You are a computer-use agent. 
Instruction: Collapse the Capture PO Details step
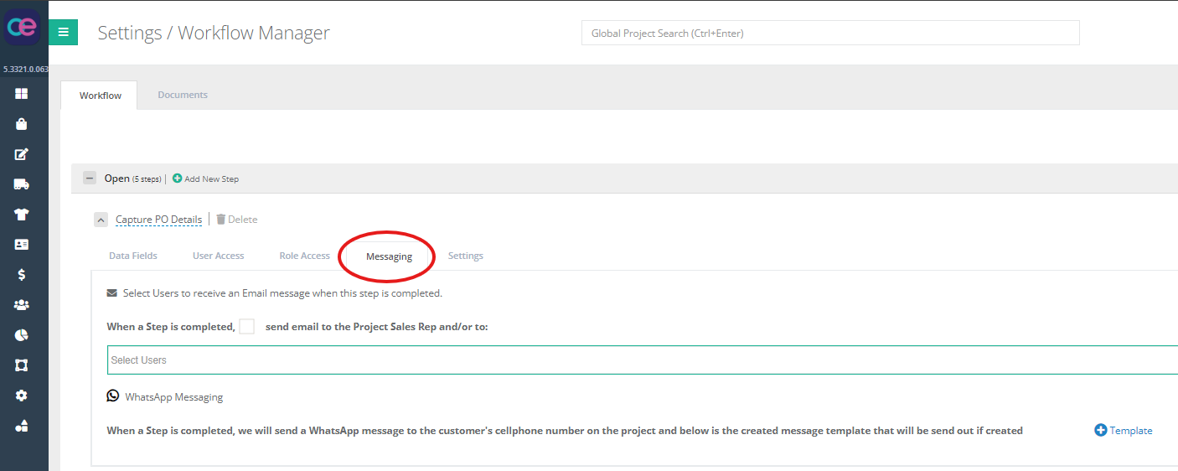point(101,220)
